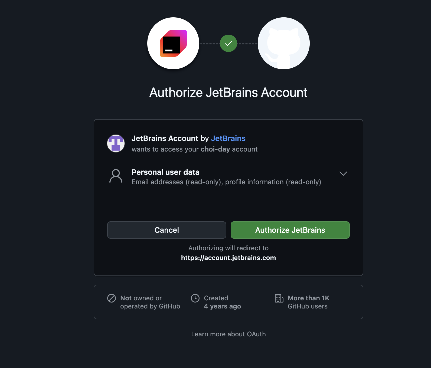Click the JetBrains Account app avatar
This screenshot has width=431, height=368.
[x=116, y=143]
